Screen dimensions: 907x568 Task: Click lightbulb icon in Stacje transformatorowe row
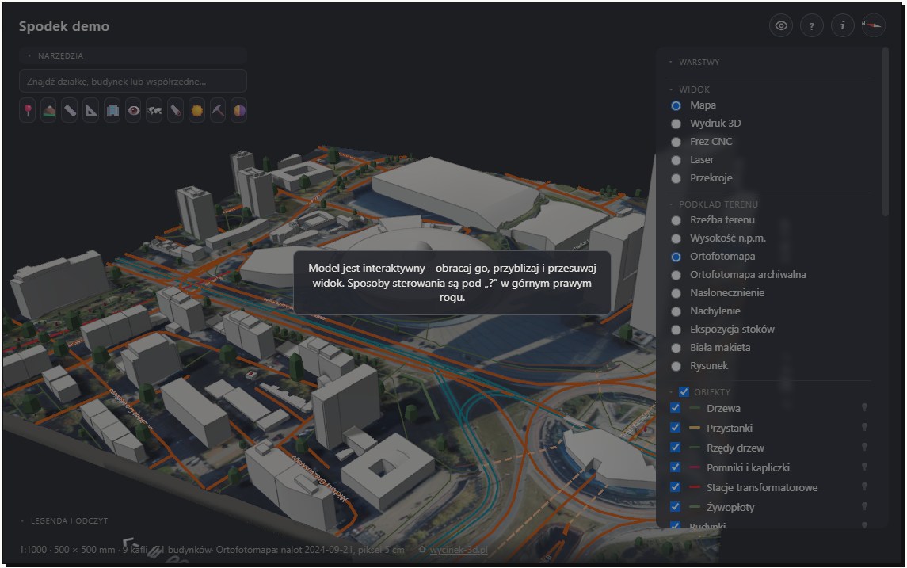865,487
